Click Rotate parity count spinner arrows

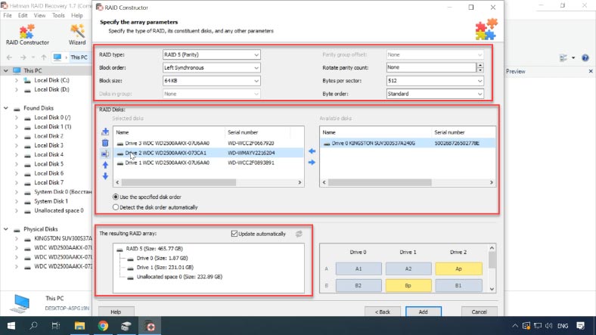(x=480, y=67)
